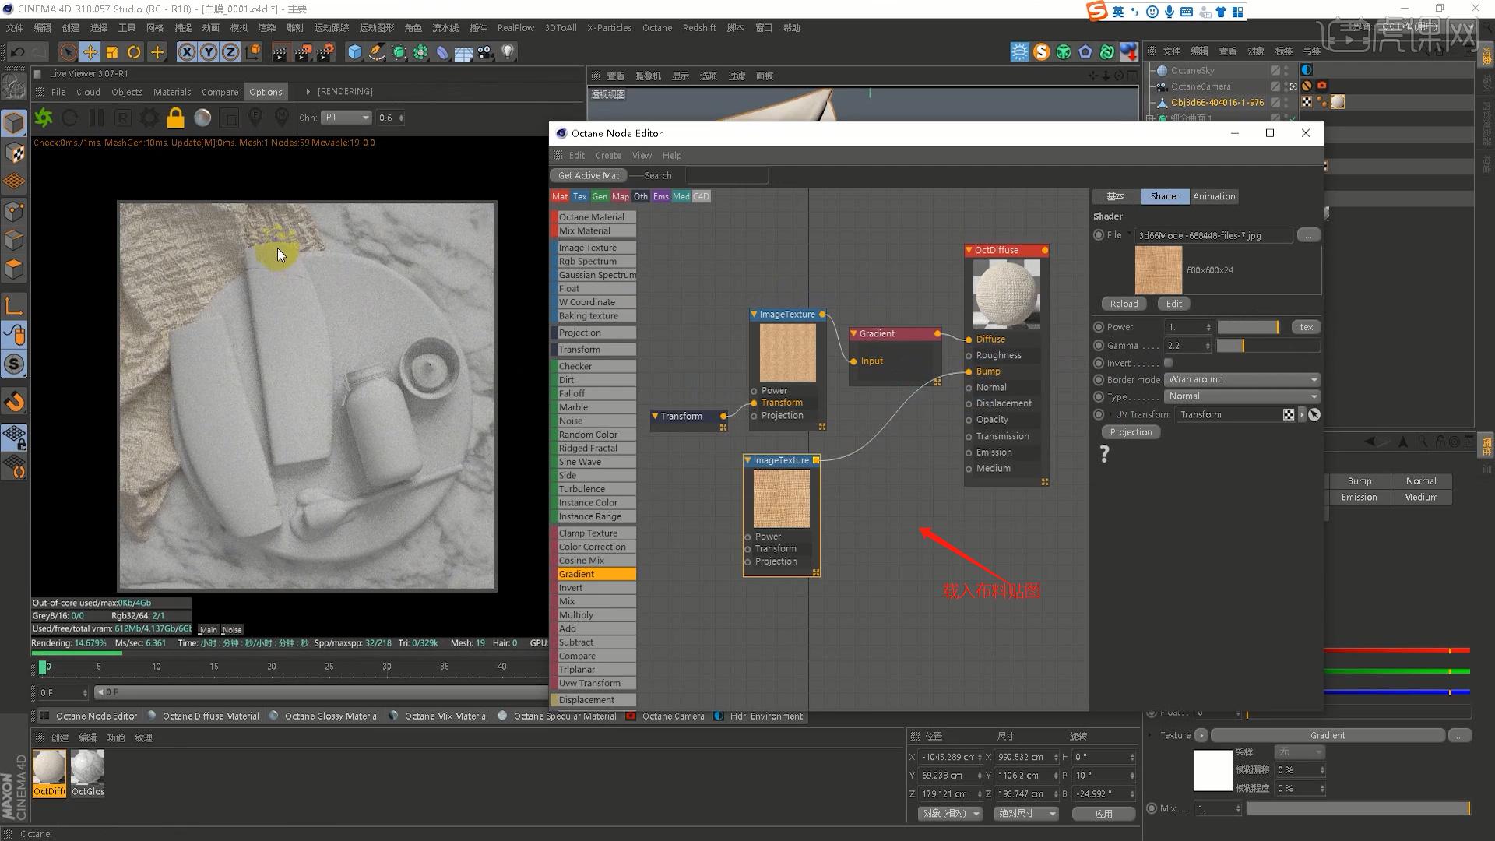Viewport: 1495px width, 841px height.
Task: Add a Cube primitive from toolbar
Action: point(355,52)
